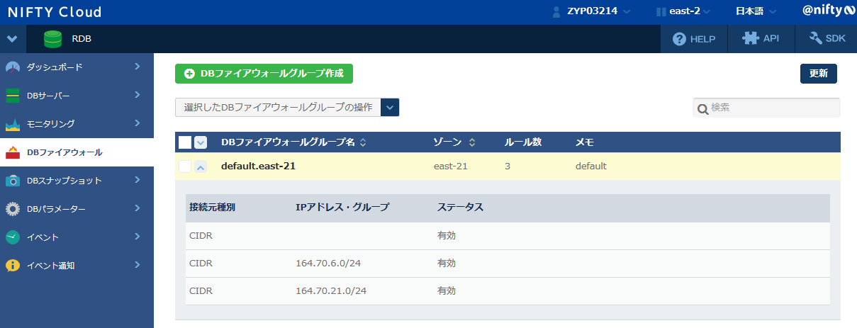Click the DB Firewall icon in sidebar
This screenshot has height=328, width=857.
(x=13, y=152)
